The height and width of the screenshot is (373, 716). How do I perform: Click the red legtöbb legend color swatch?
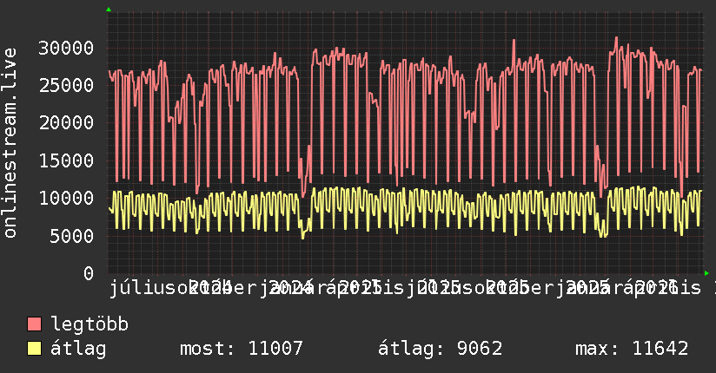[x=35, y=325]
